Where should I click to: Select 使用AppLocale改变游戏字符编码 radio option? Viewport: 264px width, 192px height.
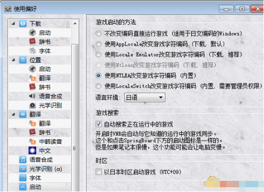pos(98,44)
